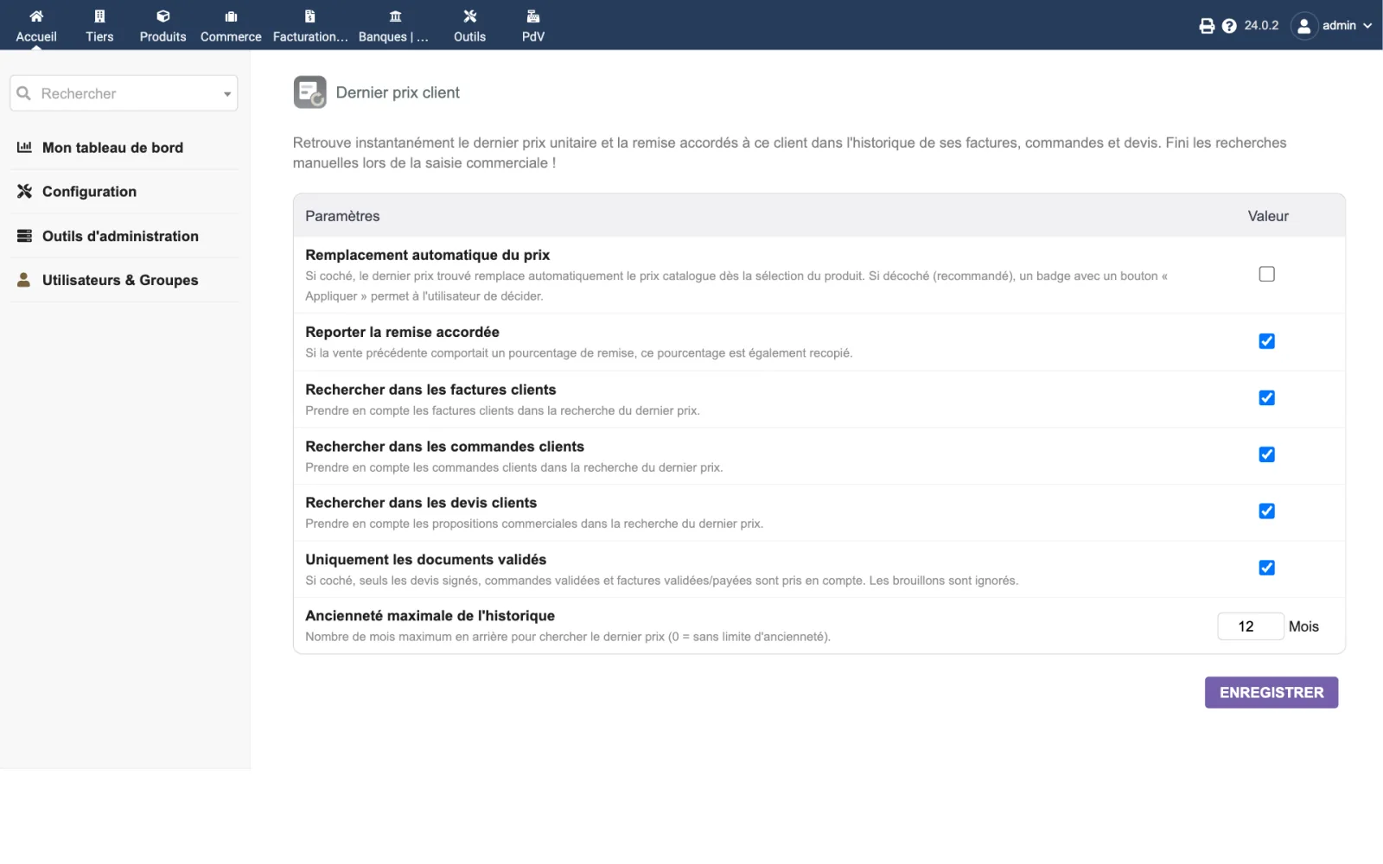The width and height of the screenshot is (1383, 864).
Task: Uncheck Rechercher dans les factures clients
Action: (x=1266, y=398)
